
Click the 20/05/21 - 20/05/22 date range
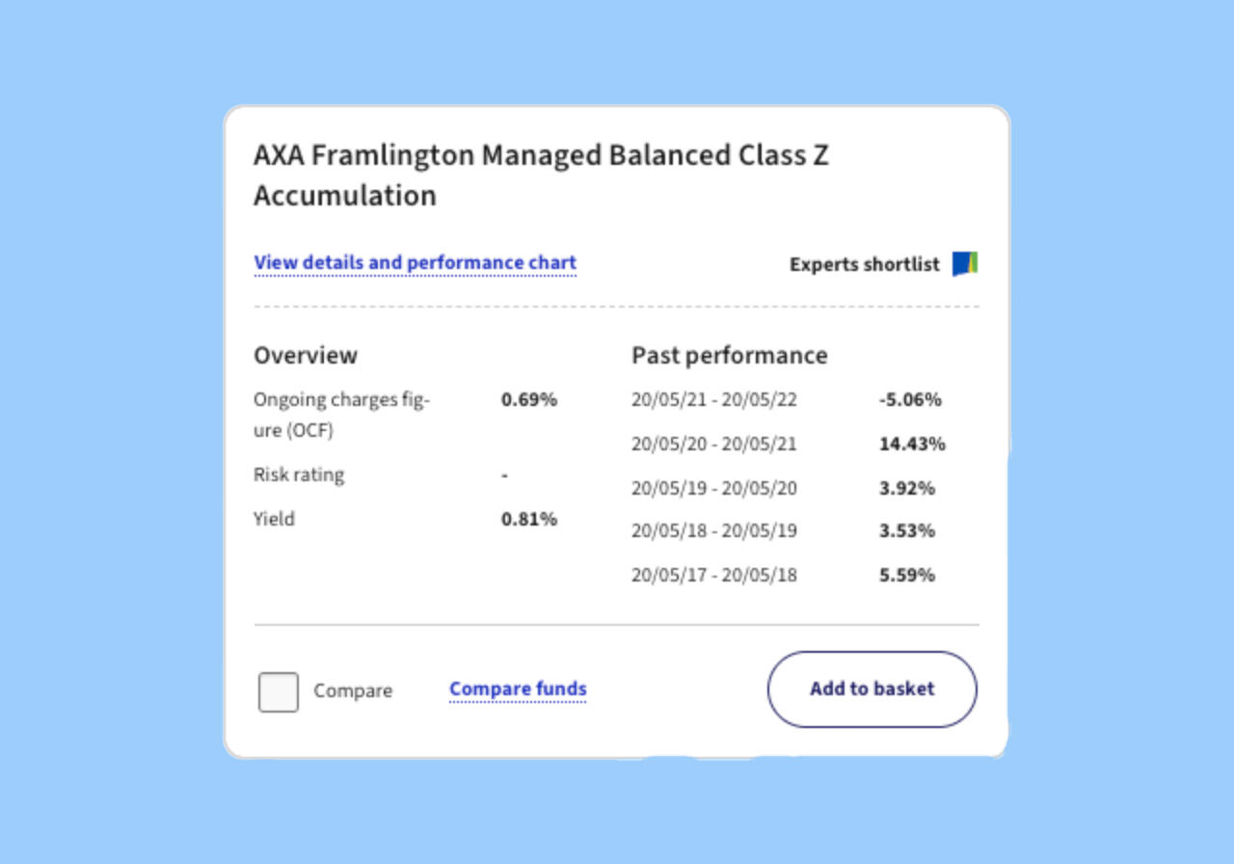tap(714, 399)
